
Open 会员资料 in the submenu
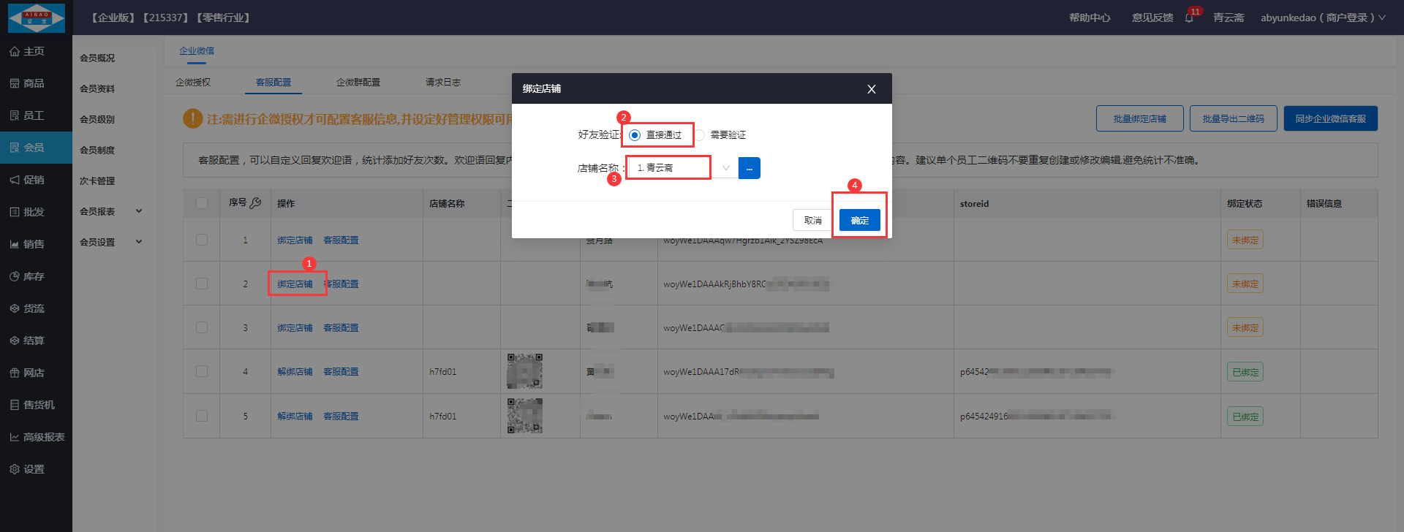coord(97,88)
